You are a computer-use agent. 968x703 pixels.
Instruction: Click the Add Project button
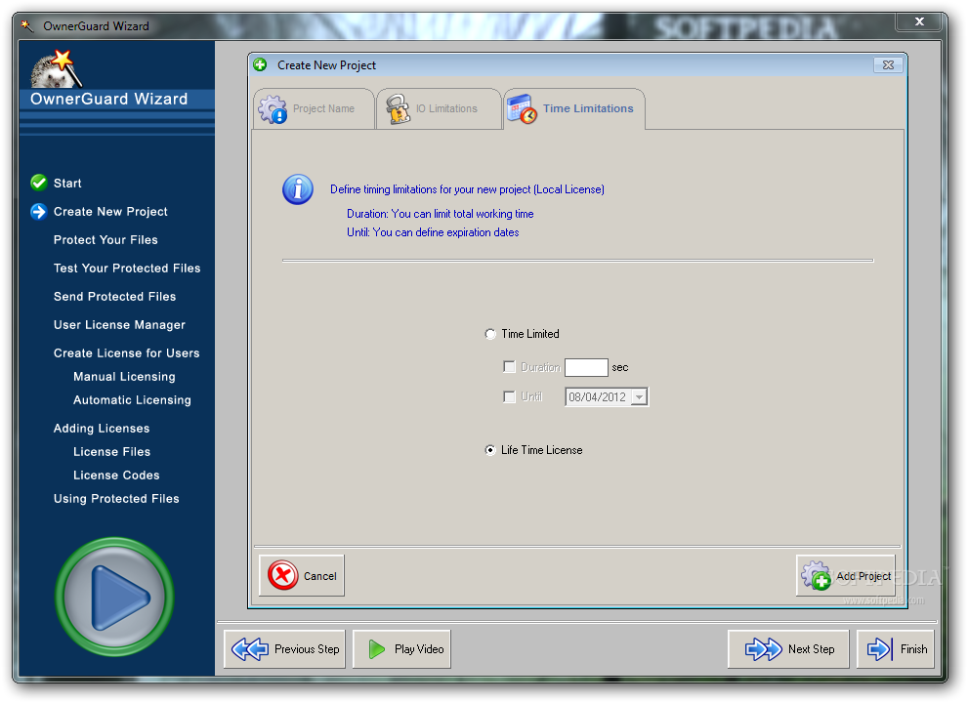[x=846, y=576]
